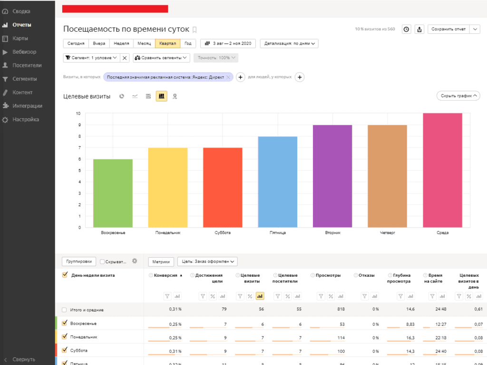Image resolution: width=487 pixels, height=365 pixels.
Task: Switch chart to line graph icon
Action: click(x=135, y=96)
